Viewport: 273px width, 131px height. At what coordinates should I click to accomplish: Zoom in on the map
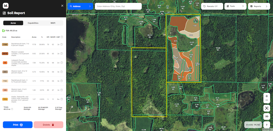pos(267,96)
